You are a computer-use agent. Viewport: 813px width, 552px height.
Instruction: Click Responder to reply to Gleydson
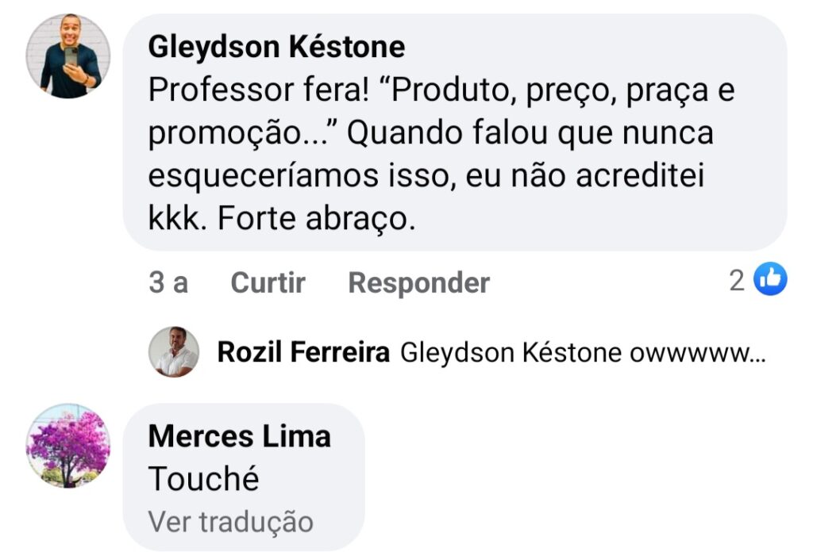(418, 282)
